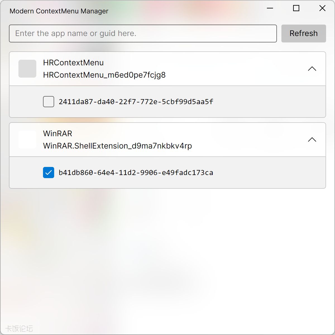The width and height of the screenshot is (335, 335).
Task: Enable the 2411da87 GUID checkbox
Action: [x=49, y=102]
